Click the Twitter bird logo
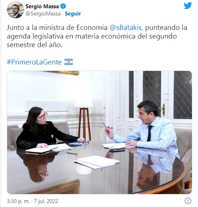 coord(188,5)
